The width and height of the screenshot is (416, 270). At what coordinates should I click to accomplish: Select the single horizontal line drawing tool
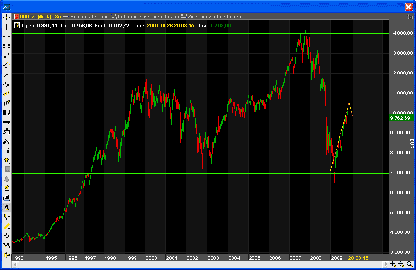pos(6,37)
